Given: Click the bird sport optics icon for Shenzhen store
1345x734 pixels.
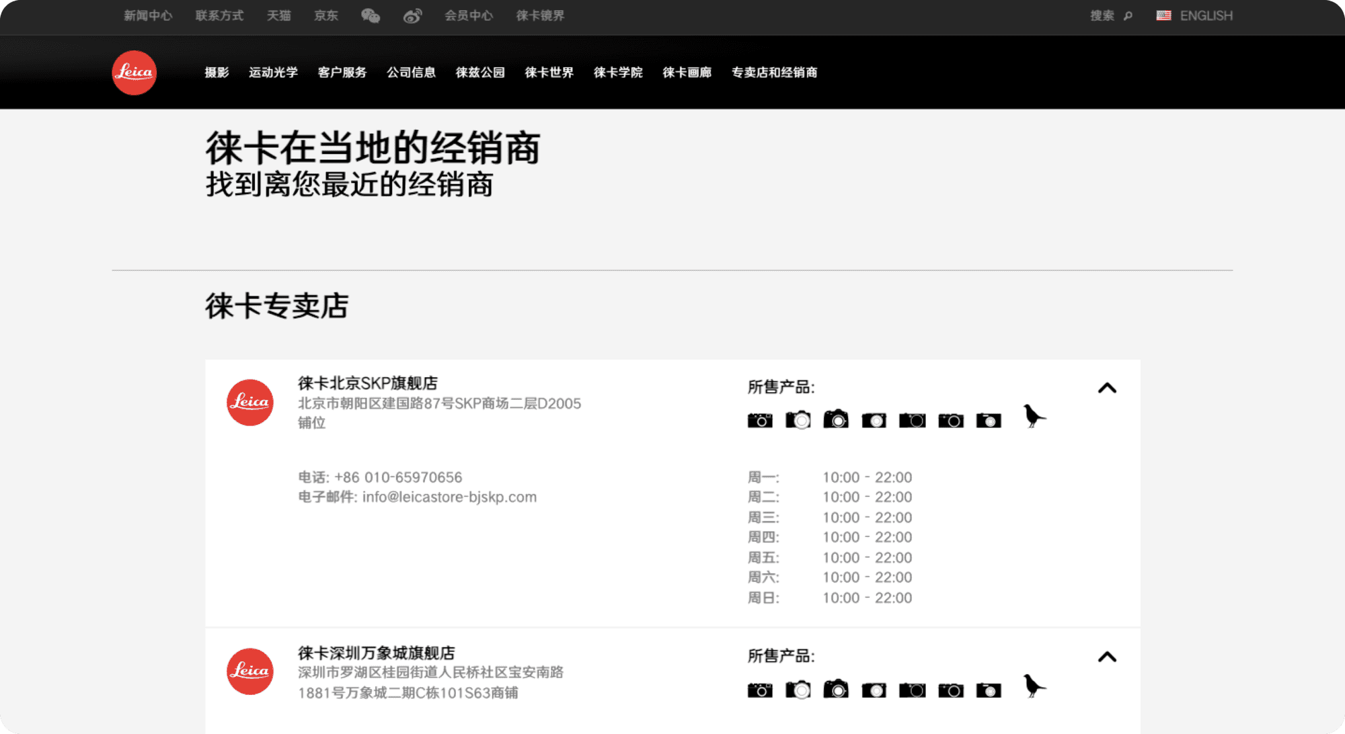Looking at the screenshot, I should [x=1034, y=686].
